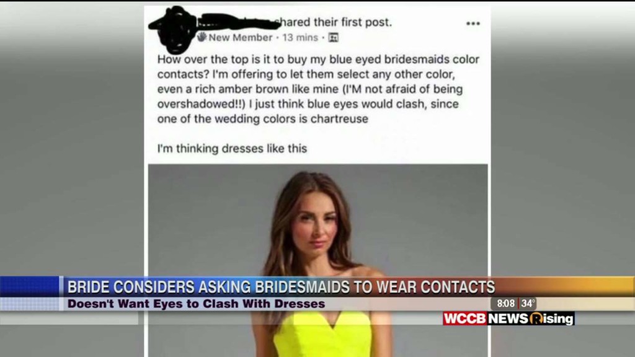Click the group audience icon beside timestamp
635x357 pixels.
[x=333, y=38]
